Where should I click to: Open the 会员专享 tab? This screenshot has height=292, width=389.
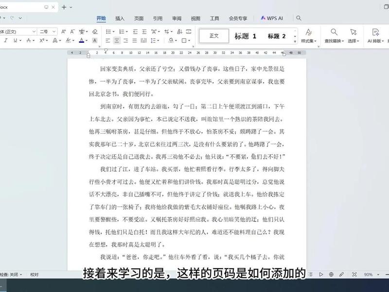pyautogui.click(x=238, y=18)
